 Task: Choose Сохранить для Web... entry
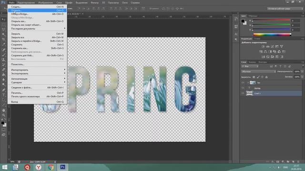pyautogui.click(x=37, y=56)
